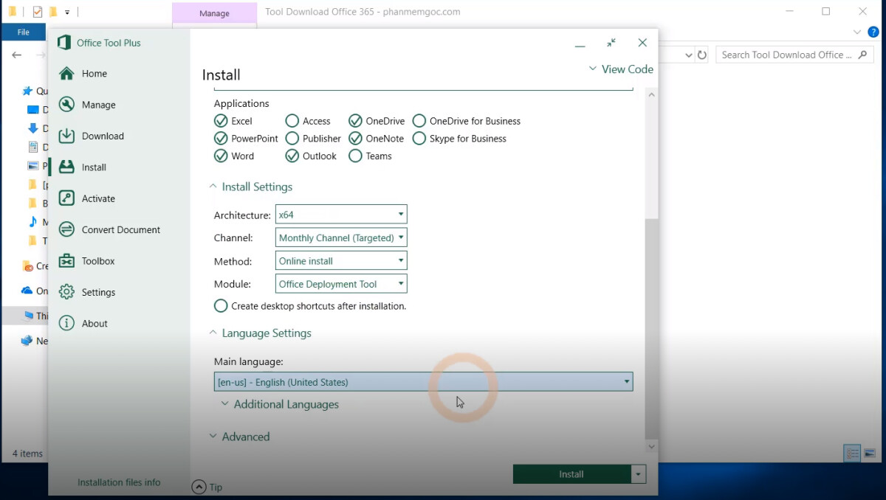The image size is (886, 500).
Task: Open the Home page icon in sidebar
Action: (66, 74)
